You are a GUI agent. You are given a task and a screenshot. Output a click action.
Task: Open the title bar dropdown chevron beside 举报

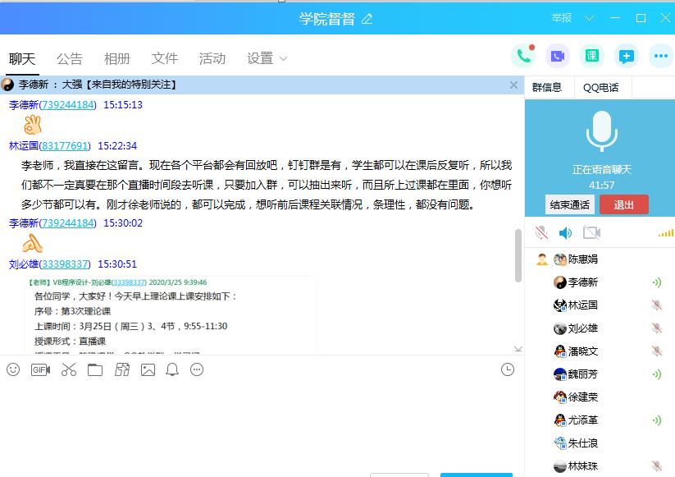point(589,18)
